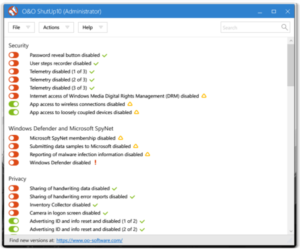Click red exclamation mark beside Windows Defender disabled
300x251 pixels.
[x=95, y=162]
